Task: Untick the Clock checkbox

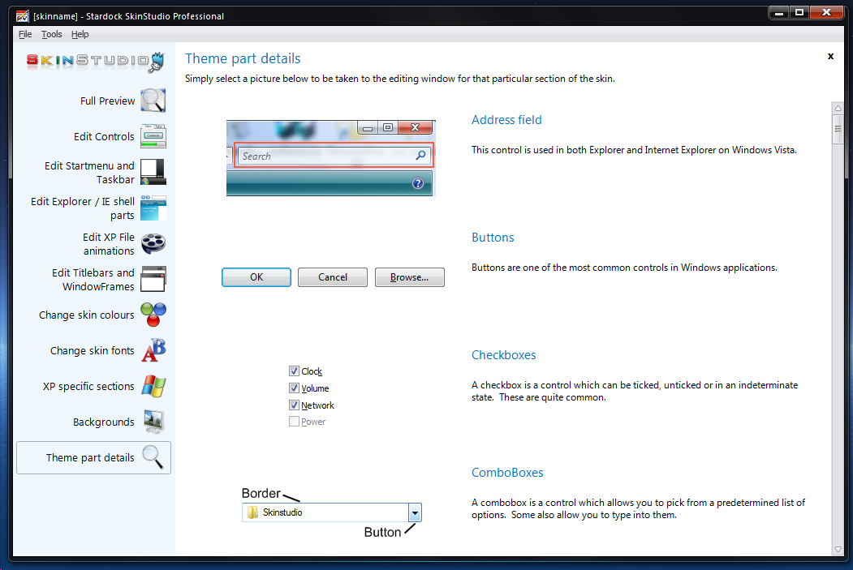Action: (x=294, y=371)
